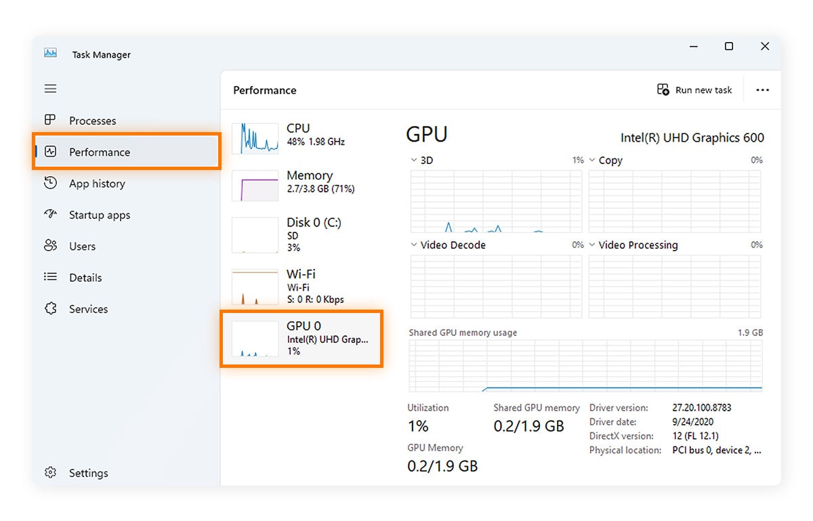The height and width of the screenshot is (521, 813).
Task: Select the CPU usage graph thumbnail
Action: [x=255, y=138]
